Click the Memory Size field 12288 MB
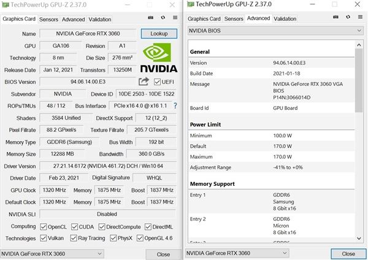 [x=62, y=154]
